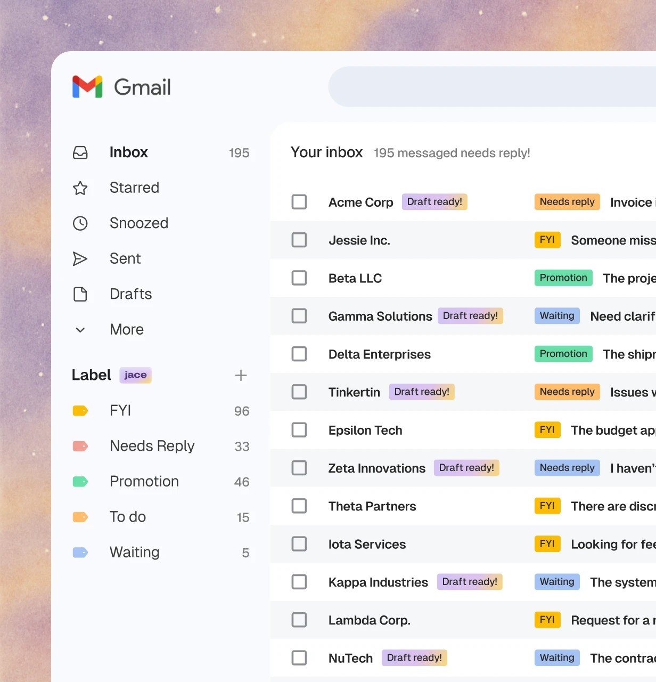Click the Starred star icon

click(80, 188)
